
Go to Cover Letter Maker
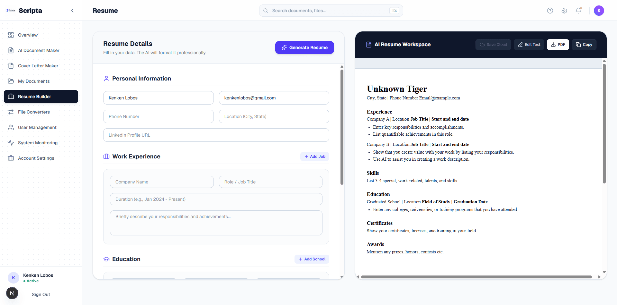click(x=41, y=66)
